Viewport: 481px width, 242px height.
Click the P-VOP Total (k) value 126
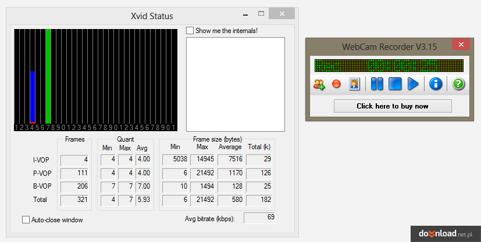point(259,174)
